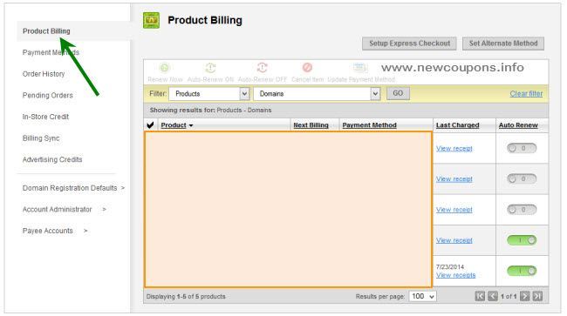Click the Auto-Renew ON icon
Image resolution: width=567 pixels, height=316 pixels.
click(x=210, y=67)
